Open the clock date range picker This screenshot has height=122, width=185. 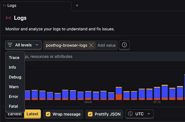pyautogui.click(x=124, y=45)
